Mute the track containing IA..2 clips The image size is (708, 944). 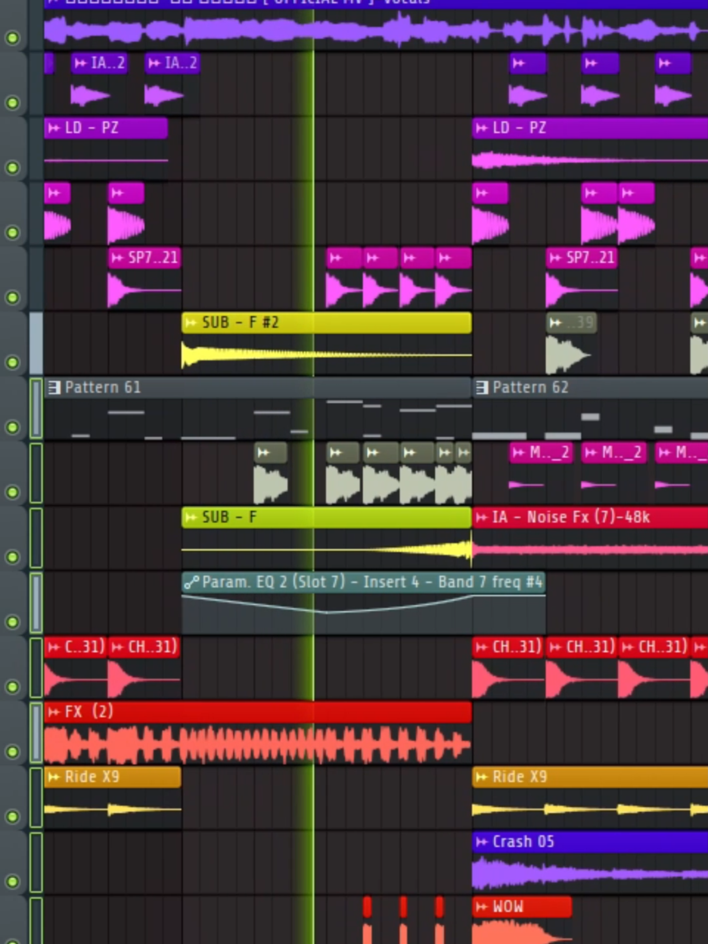pyautogui.click(x=13, y=103)
